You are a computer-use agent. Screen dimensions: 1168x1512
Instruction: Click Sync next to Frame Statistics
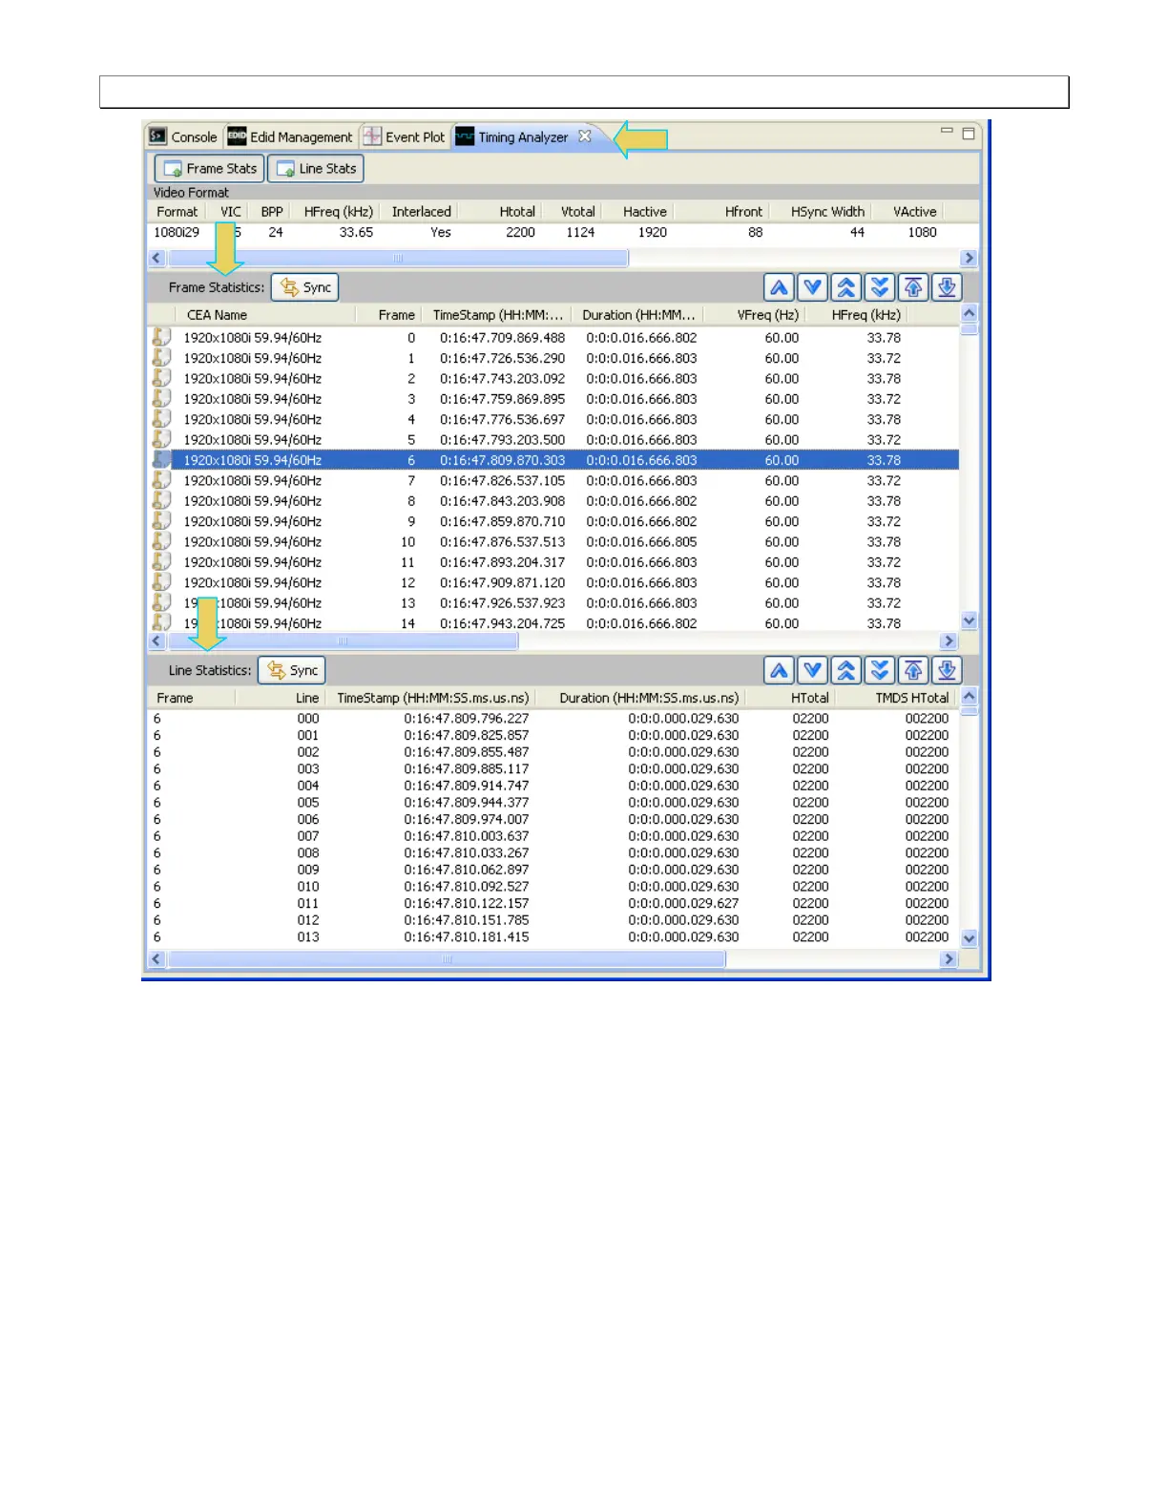pos(305,287)
